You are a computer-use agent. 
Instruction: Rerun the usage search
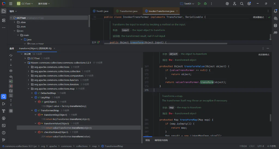pyautogui.click(x=11, y=55)
